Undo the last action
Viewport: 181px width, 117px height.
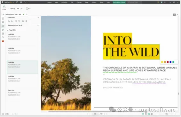25,2
